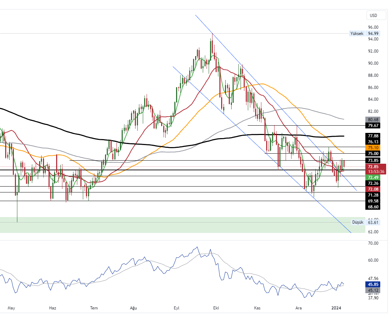391x325 pixels.
Task: Click the Eki month on time axis
Action: [x=217, y=308]
